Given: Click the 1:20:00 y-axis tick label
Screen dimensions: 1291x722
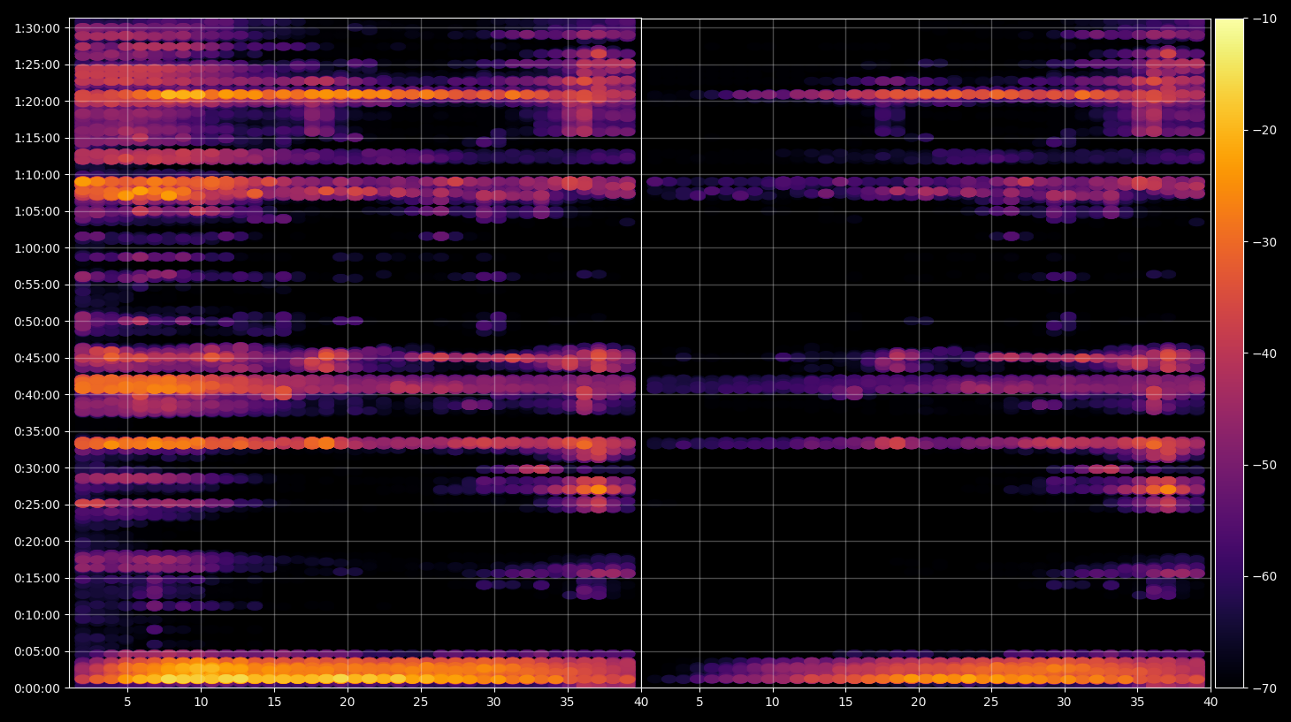Looking at the screenshot, I should tap(37, 102).
